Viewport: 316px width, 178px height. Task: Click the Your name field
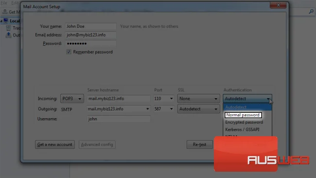[91, 26]
